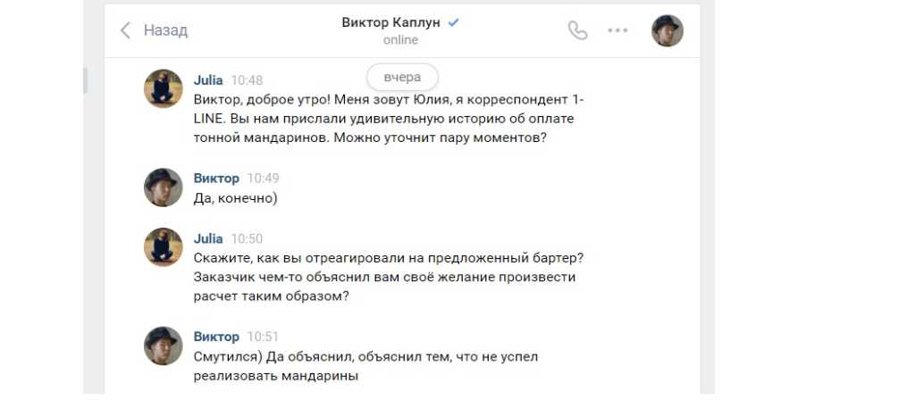Start a voice call with Виктор Каплун

(578, 30)
